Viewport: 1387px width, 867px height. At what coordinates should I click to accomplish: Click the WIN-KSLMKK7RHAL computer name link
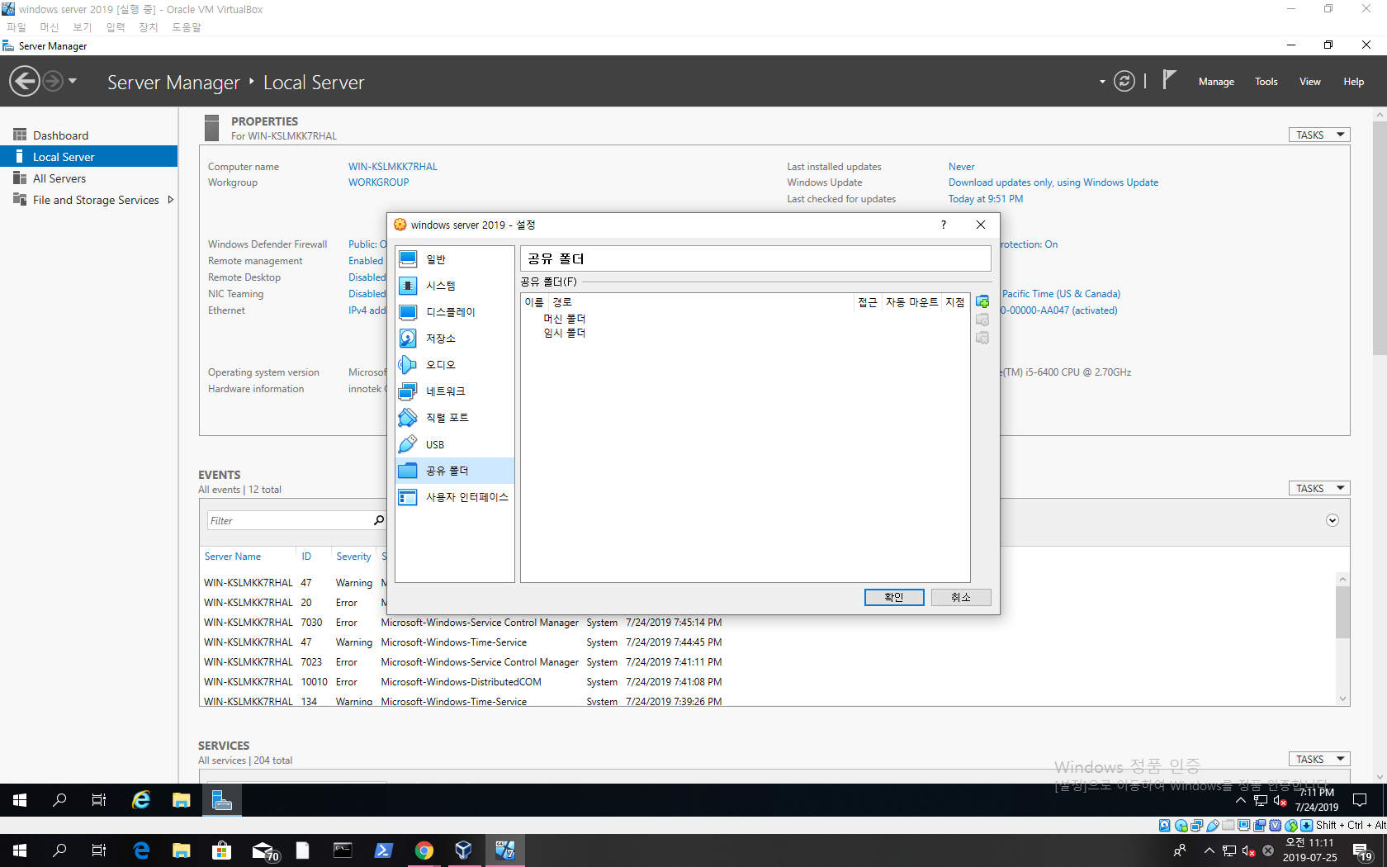[393, 167]
